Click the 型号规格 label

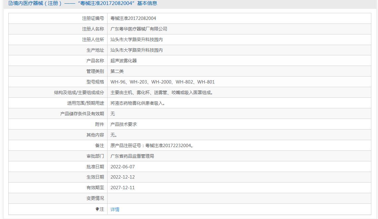pos(95,82)
